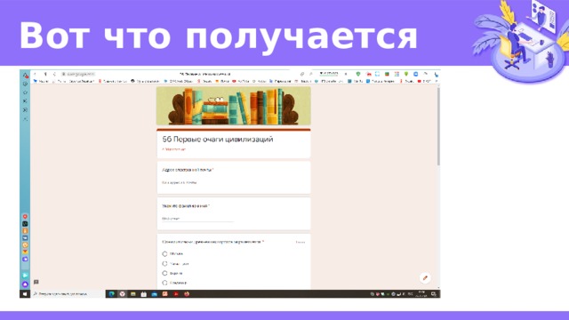This screenshot has height=320, width=569.
Task: Click the Windows taskbar search box
Action: (68, 294)
